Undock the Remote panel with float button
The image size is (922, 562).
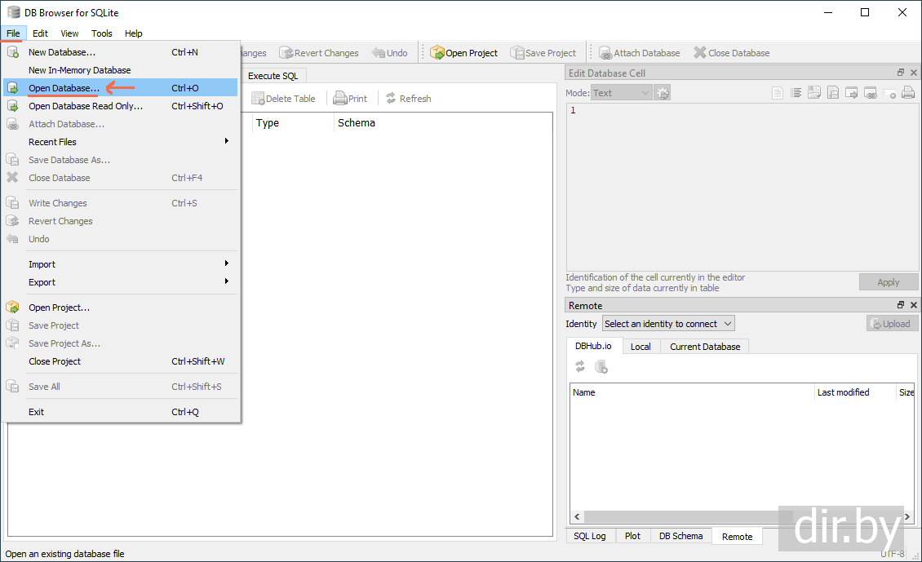pyautogui.click(x=901, y=306)
